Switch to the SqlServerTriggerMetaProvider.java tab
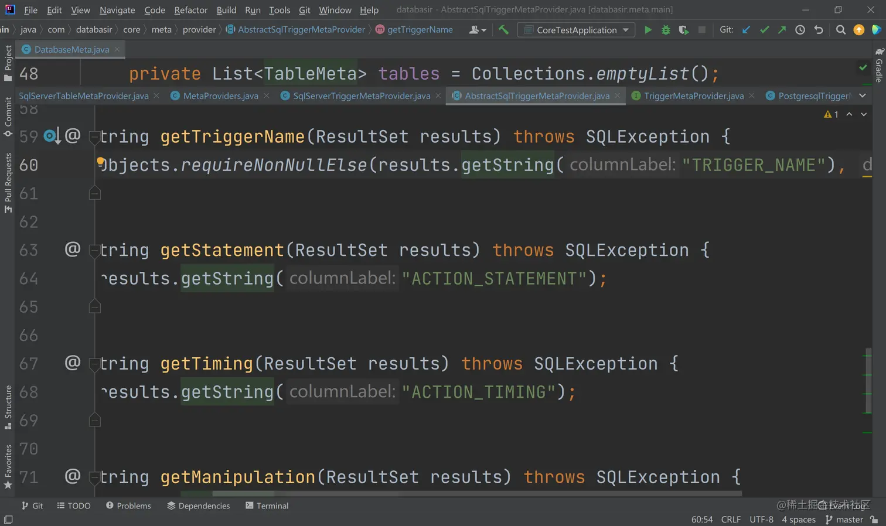 point(362,96)
